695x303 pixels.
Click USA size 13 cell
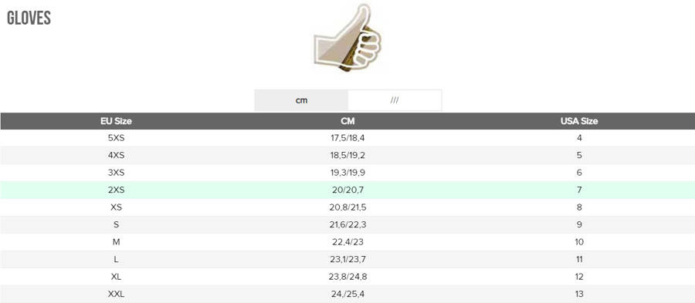point(579,295)
